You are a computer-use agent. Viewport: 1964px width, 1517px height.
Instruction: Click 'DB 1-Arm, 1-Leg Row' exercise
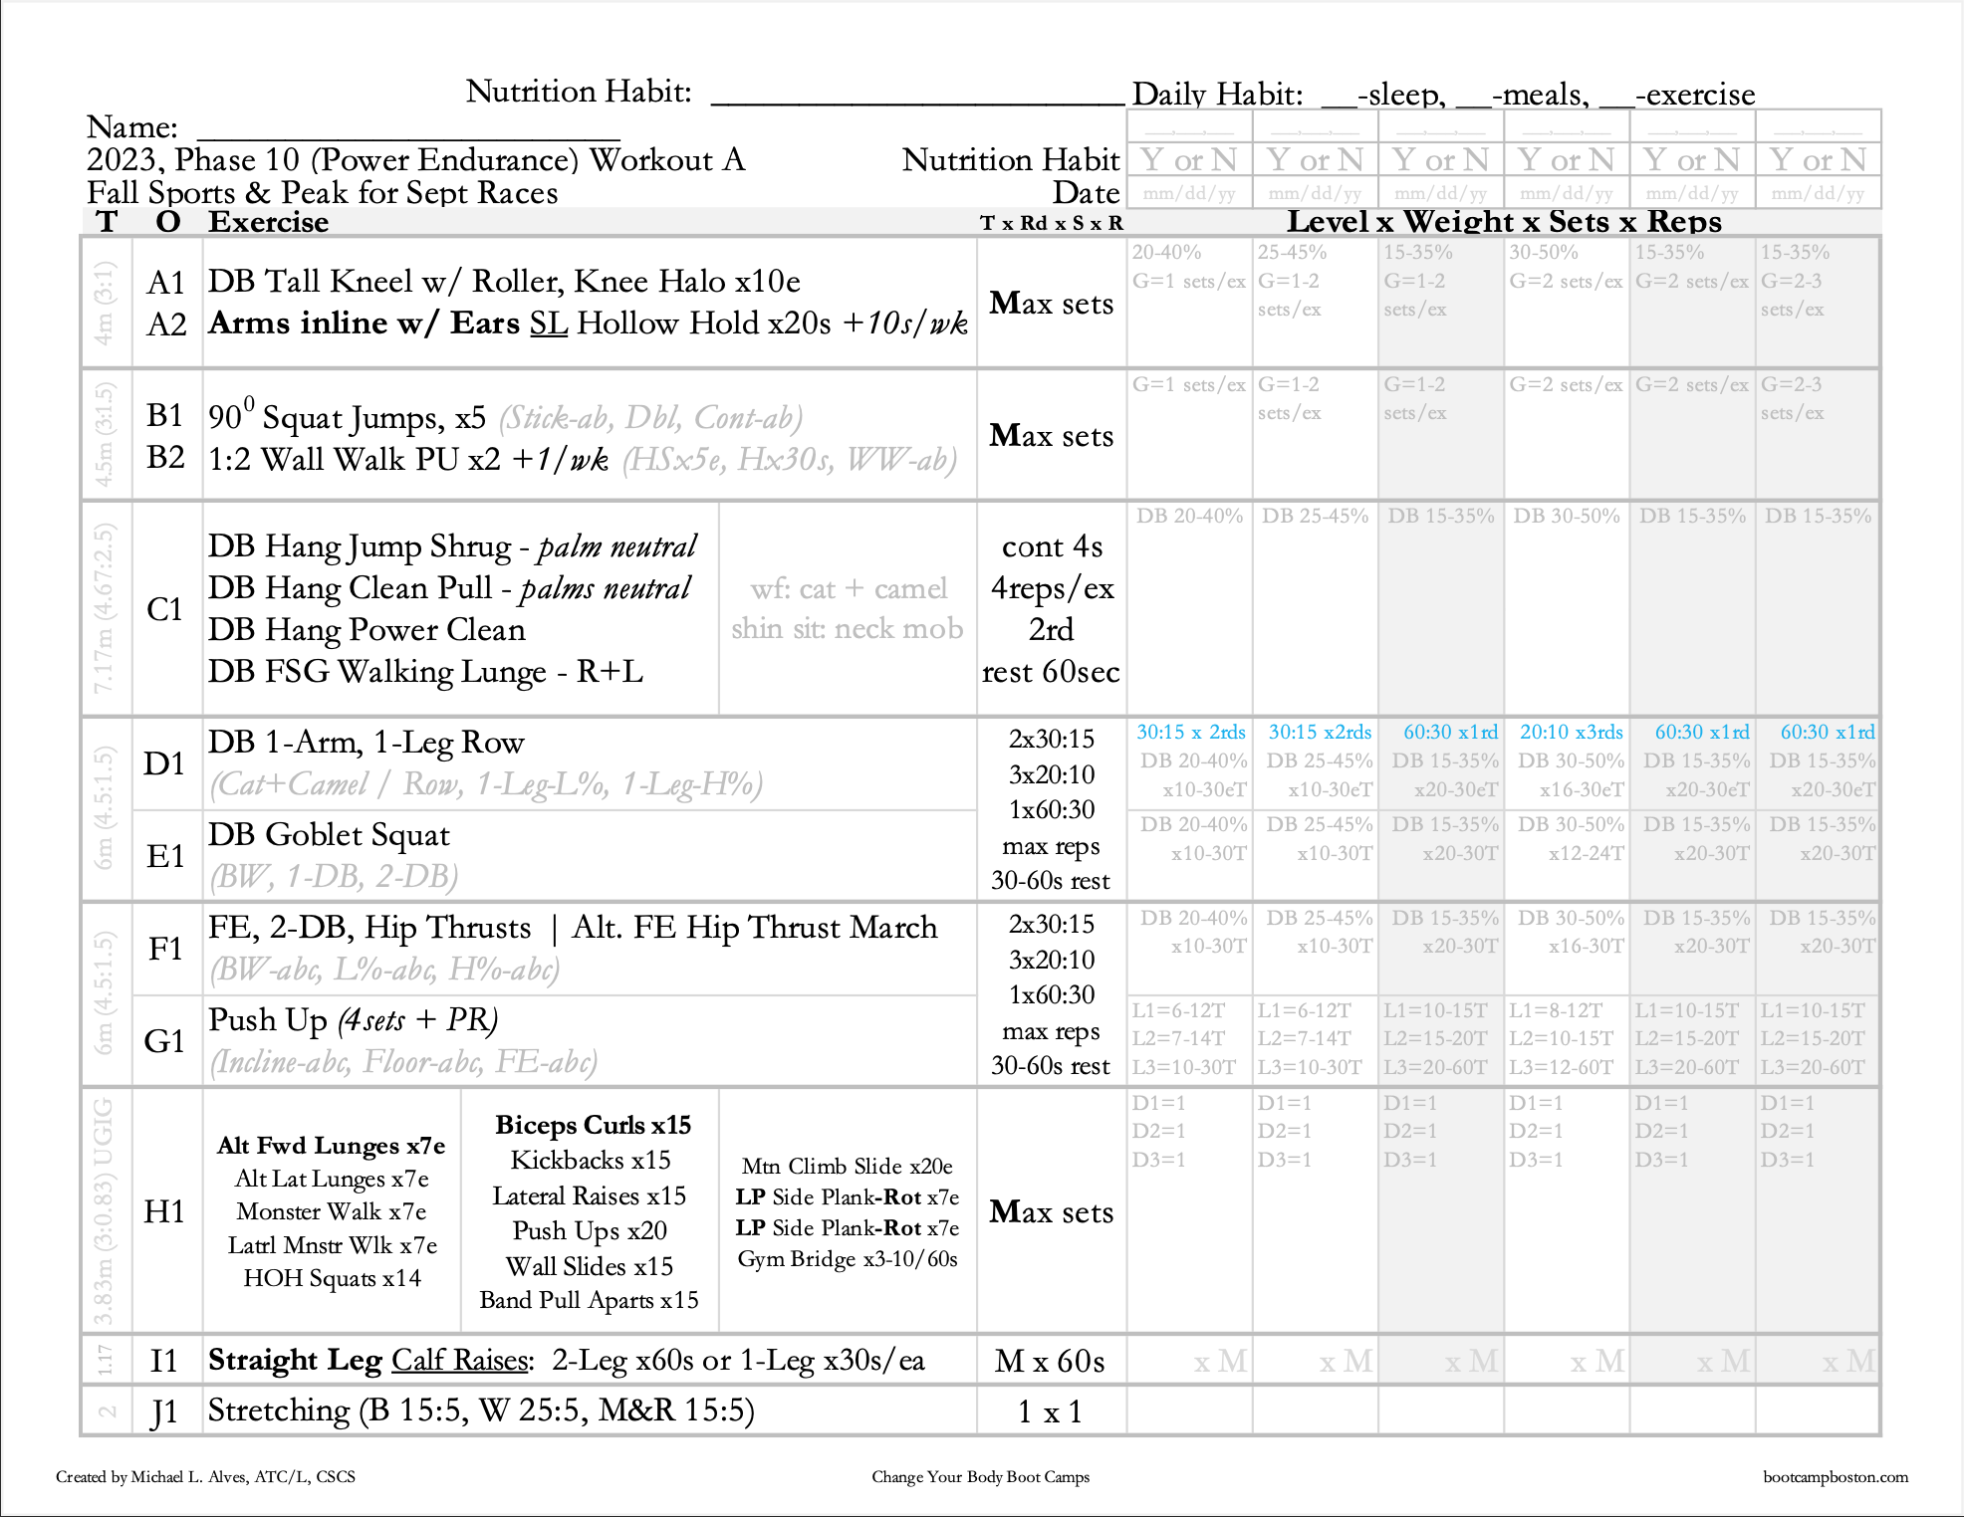pyautogui.click(x=366, y=743)
